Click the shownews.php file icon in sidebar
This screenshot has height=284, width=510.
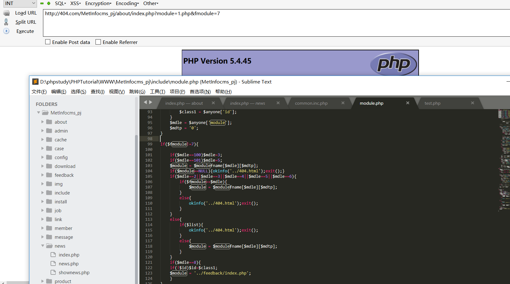tap(53, 272)
